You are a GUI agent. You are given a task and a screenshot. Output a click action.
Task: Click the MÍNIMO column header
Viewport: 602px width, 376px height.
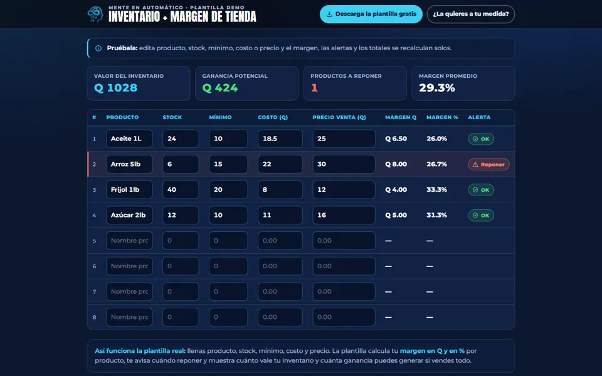(x=220, y=117)
